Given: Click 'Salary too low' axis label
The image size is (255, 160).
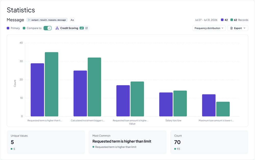Looking at the screenshot, I should click(x=173, y=120).
